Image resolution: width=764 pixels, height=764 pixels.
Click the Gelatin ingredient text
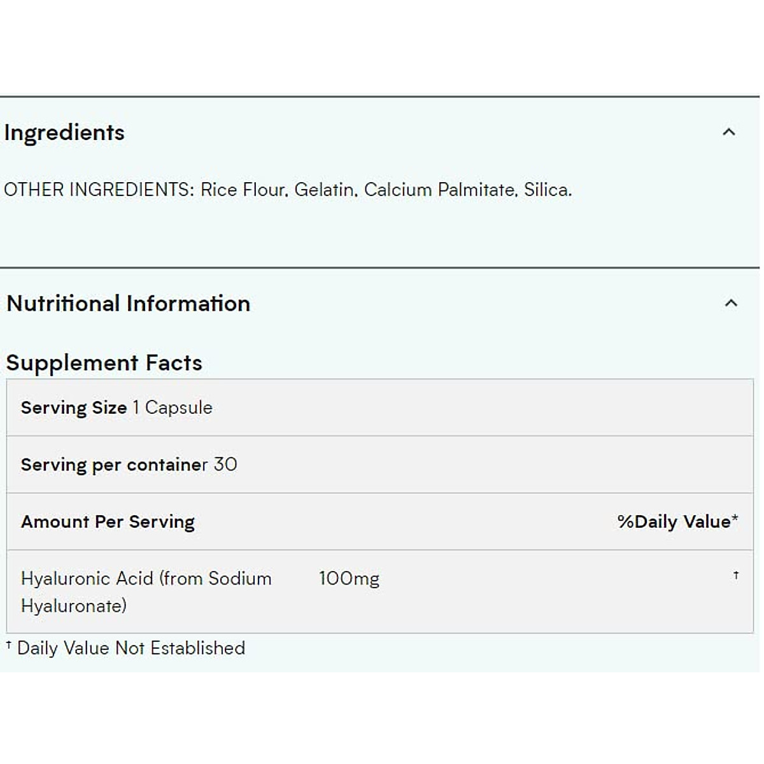point(325,190)
